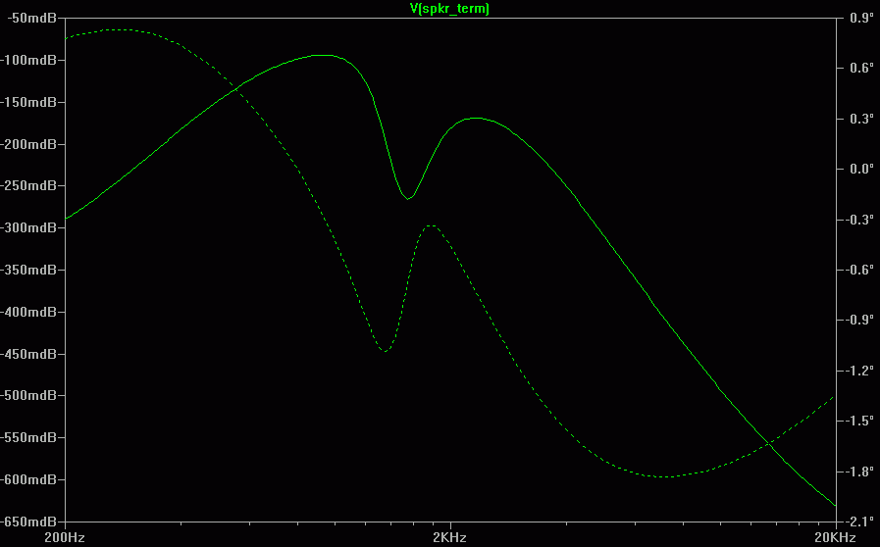Click the 20KHz frequency axis label

coord(835,538)
